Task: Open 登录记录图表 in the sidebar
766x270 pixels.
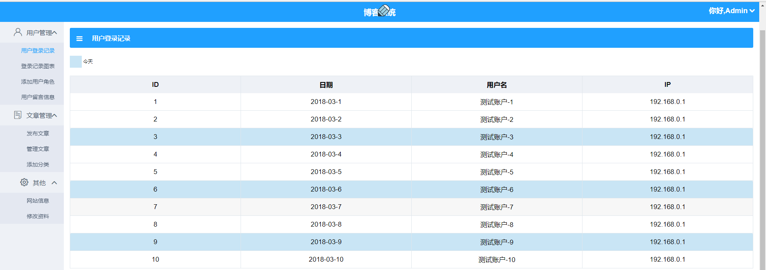Action: [x=38, y=66]
